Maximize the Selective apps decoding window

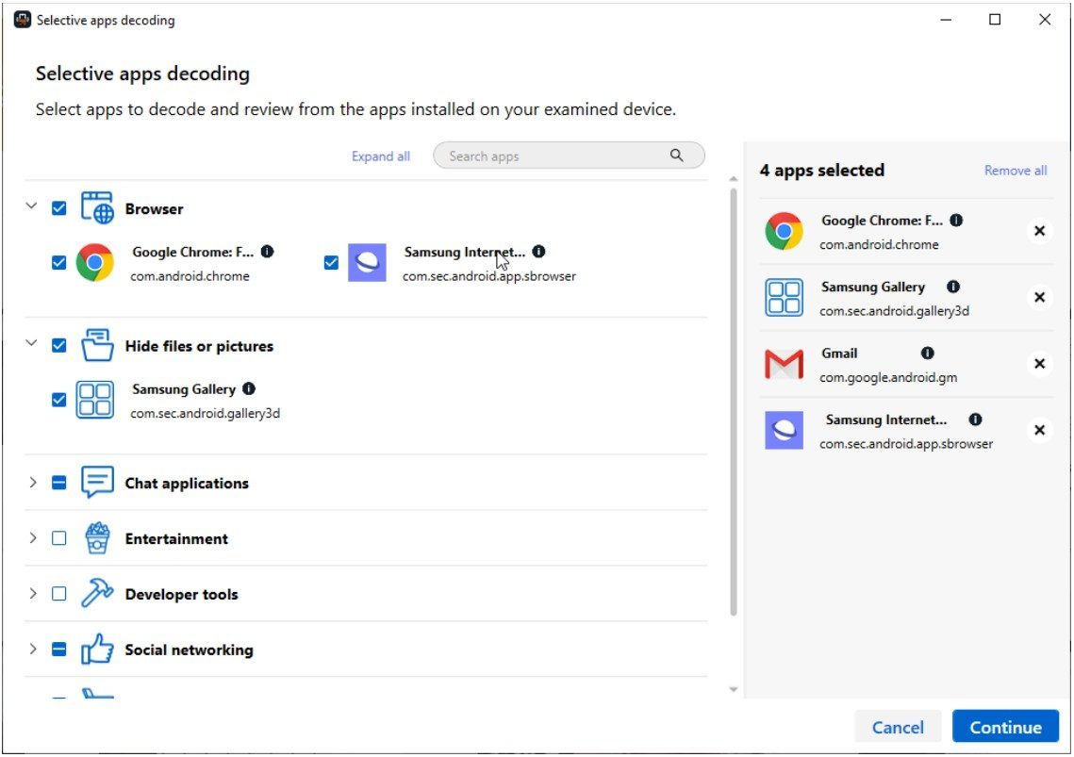click(995, 20)
